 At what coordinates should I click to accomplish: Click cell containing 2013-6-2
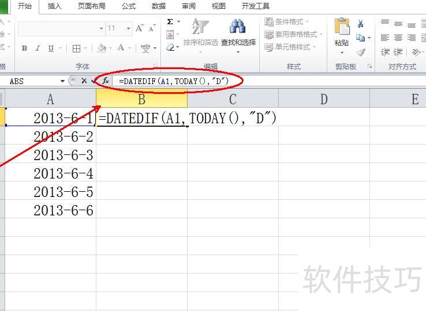click(51, 136)
